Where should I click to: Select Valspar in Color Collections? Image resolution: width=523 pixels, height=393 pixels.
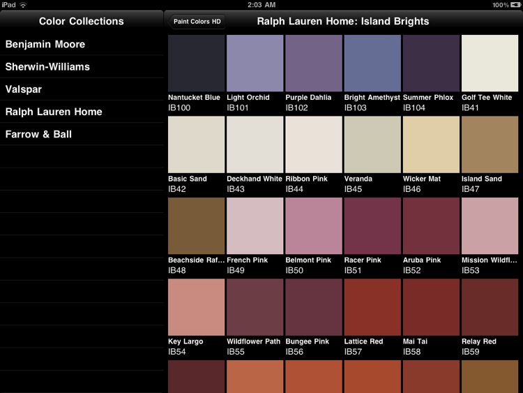click(x=82, y=89)
